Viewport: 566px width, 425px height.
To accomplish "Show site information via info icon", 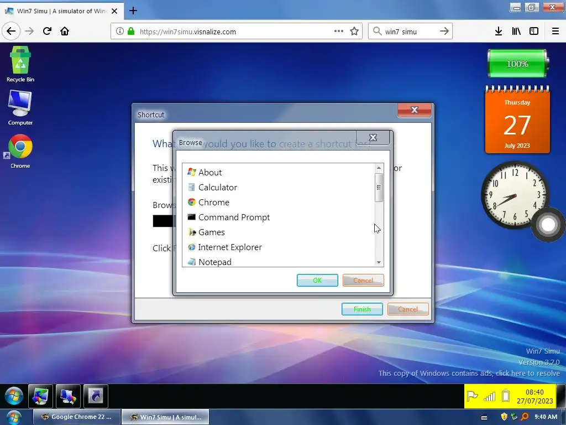I will click(x=120, y=31).
